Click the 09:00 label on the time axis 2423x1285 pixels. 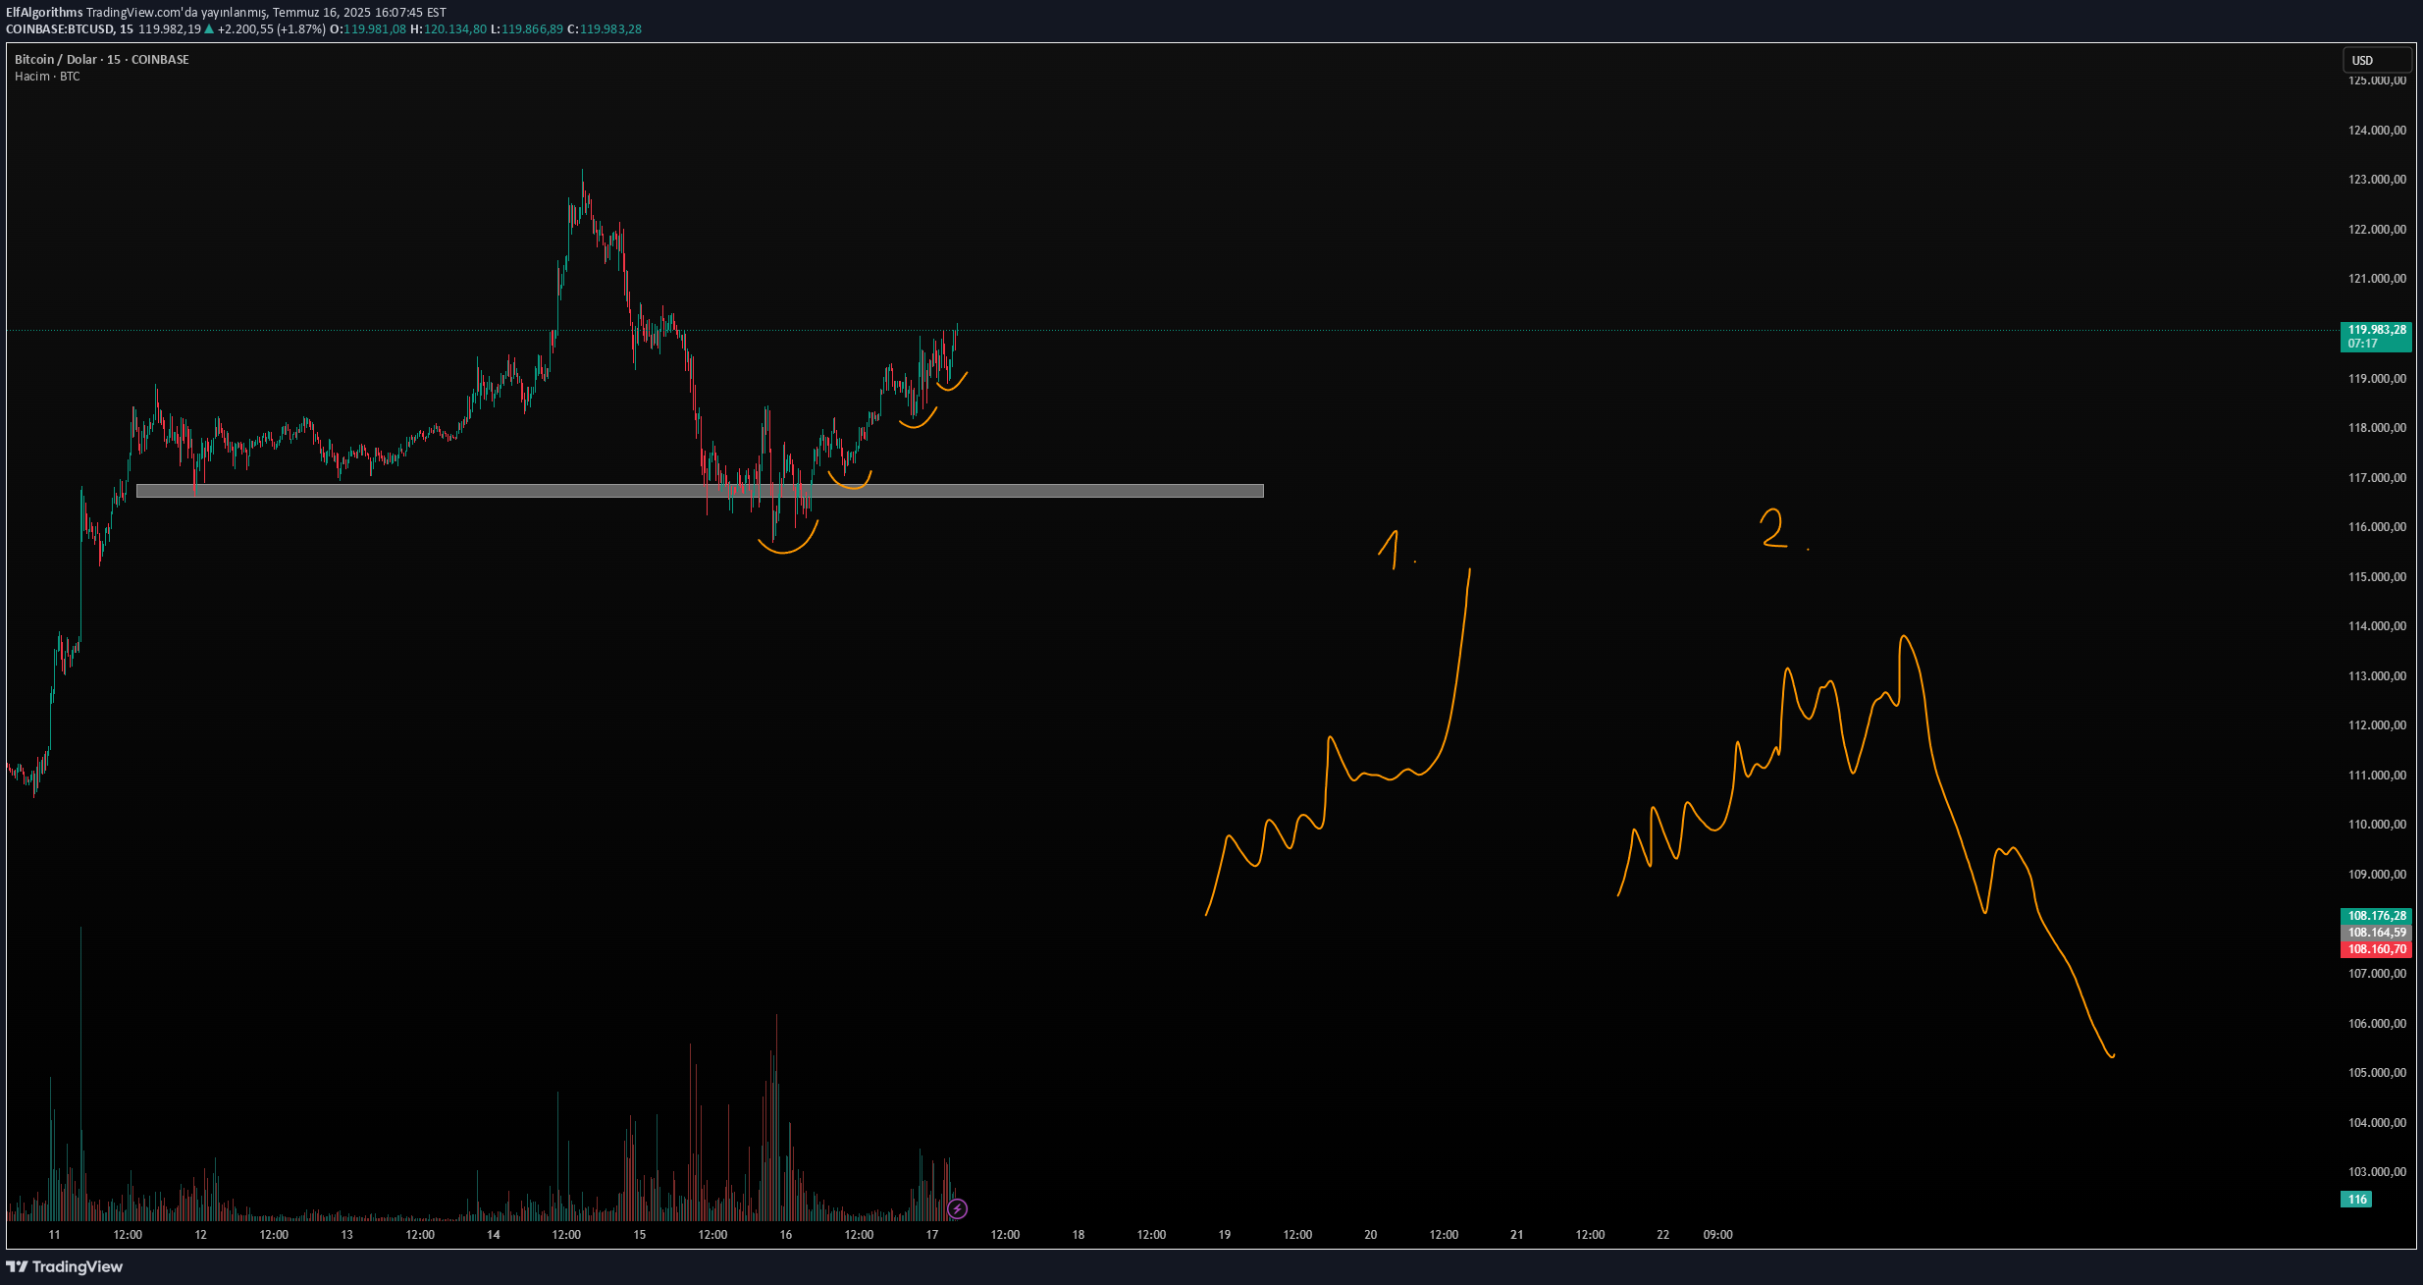pos(1718,1235)
